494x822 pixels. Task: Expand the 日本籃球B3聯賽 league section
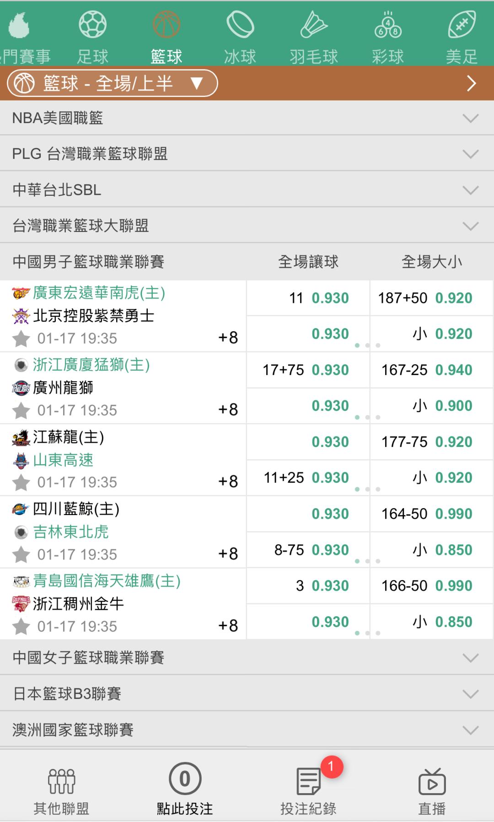point(247,694)
